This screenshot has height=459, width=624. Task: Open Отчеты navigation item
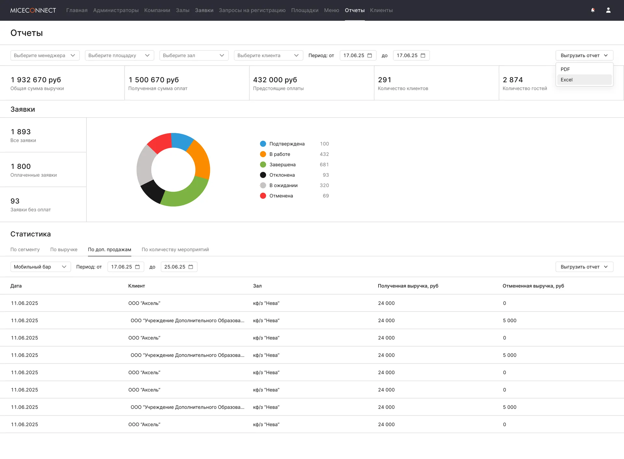tap(355, 10)
